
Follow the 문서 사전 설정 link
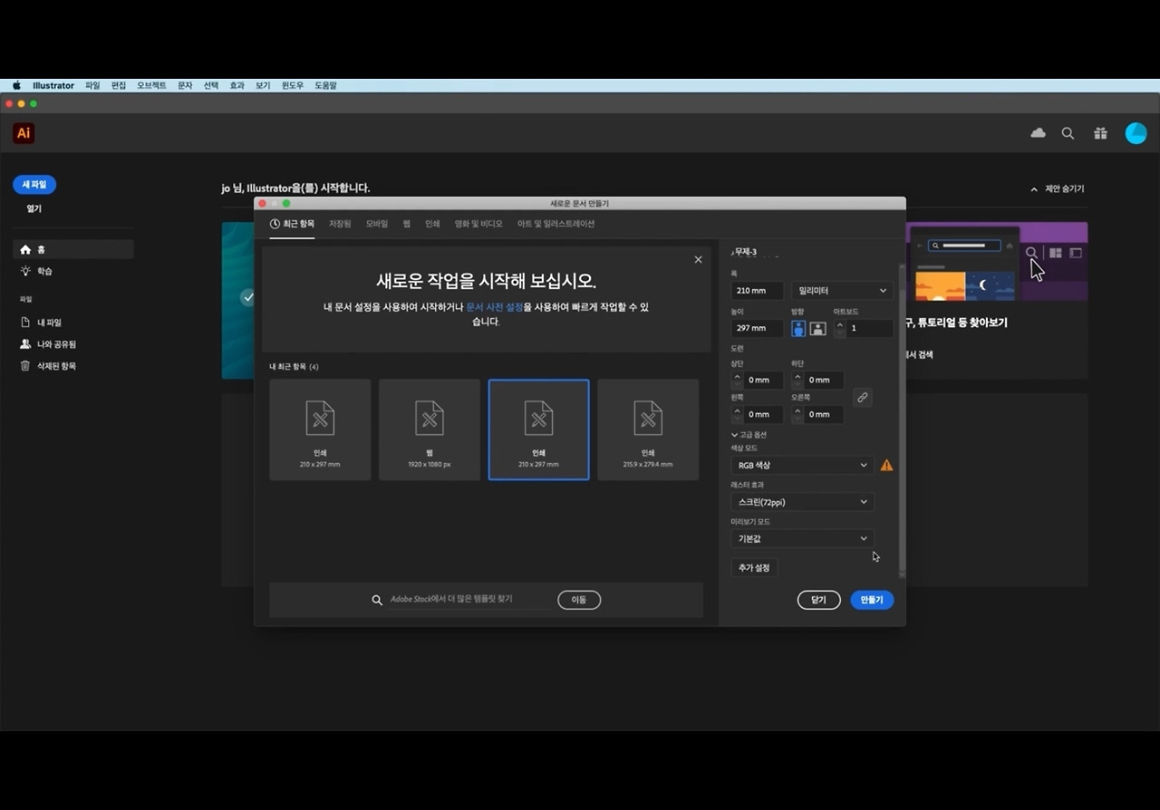(494, 307)
